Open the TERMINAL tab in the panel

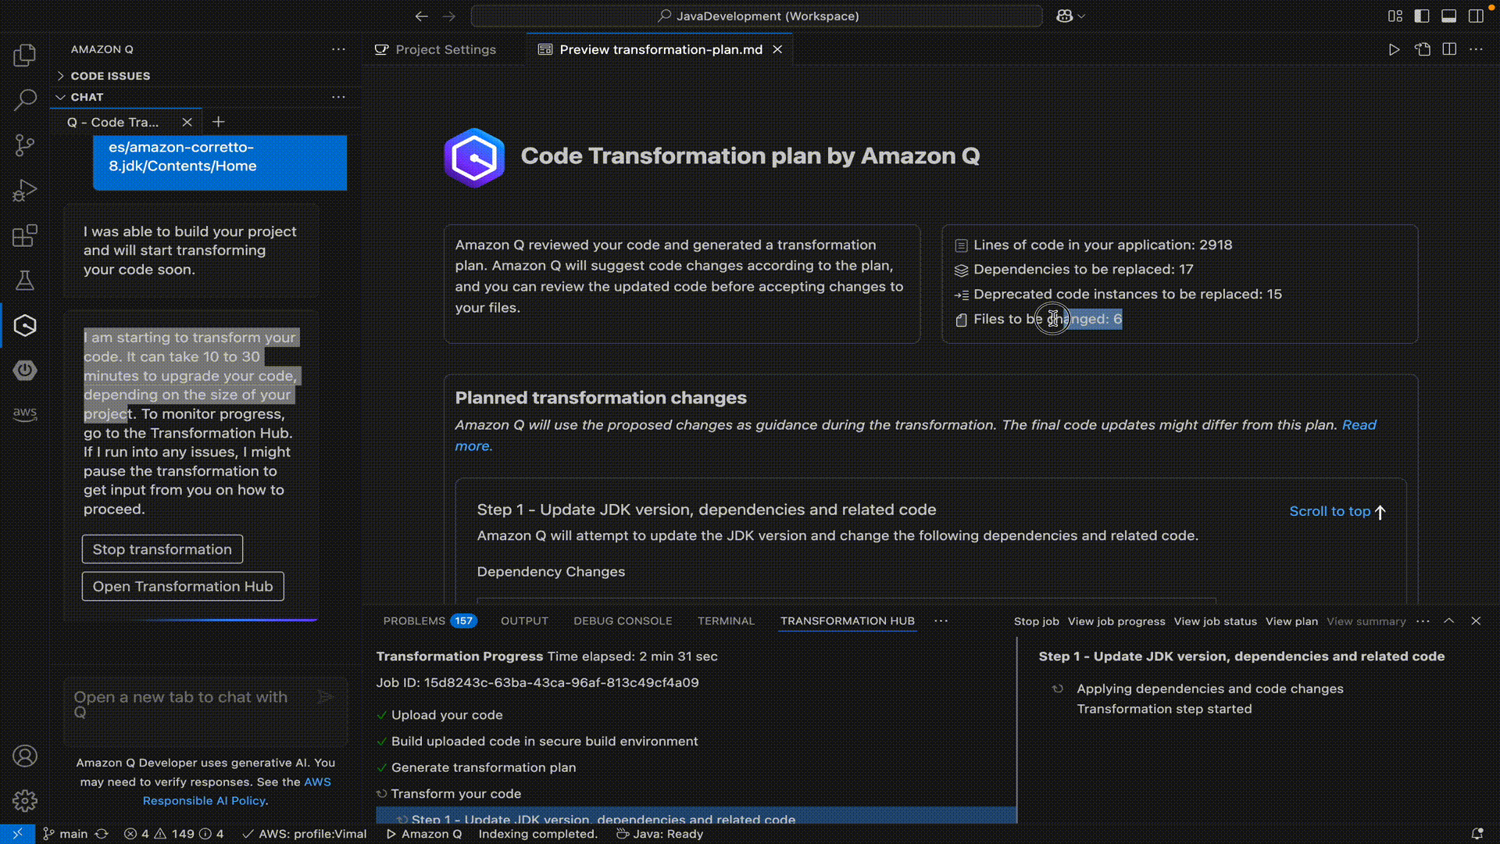click(x=726, y=620)
